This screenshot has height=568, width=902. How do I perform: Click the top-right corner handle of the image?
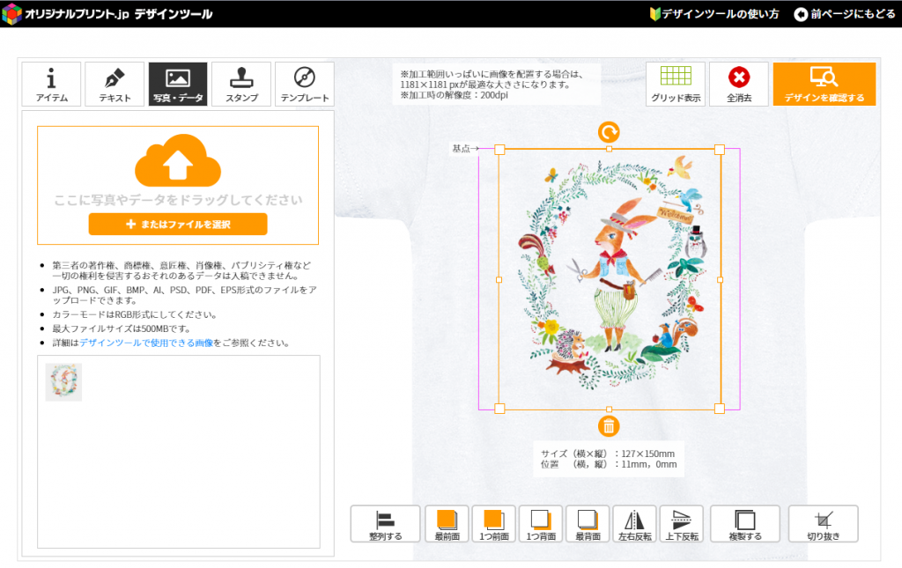point(720,150)
